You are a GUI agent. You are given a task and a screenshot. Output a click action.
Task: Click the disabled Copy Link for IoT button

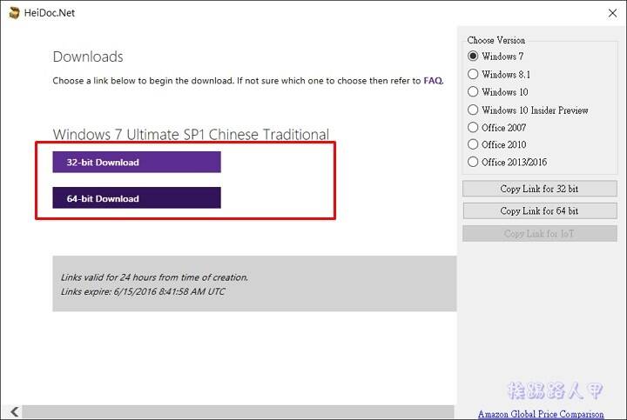pos(539,234)
